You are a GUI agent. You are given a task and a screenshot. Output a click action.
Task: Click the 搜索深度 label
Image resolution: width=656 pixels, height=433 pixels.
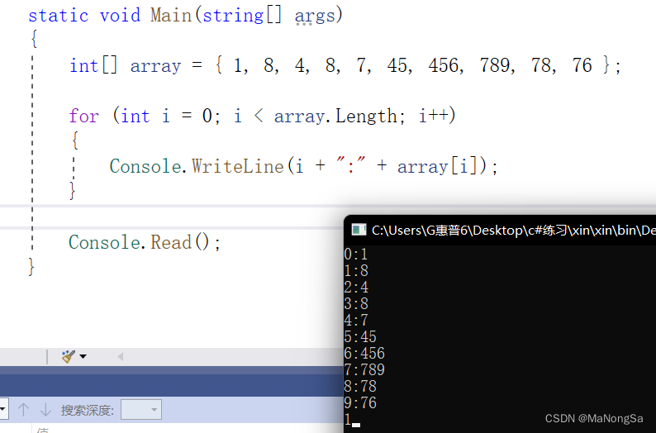[x=88, y=410]
